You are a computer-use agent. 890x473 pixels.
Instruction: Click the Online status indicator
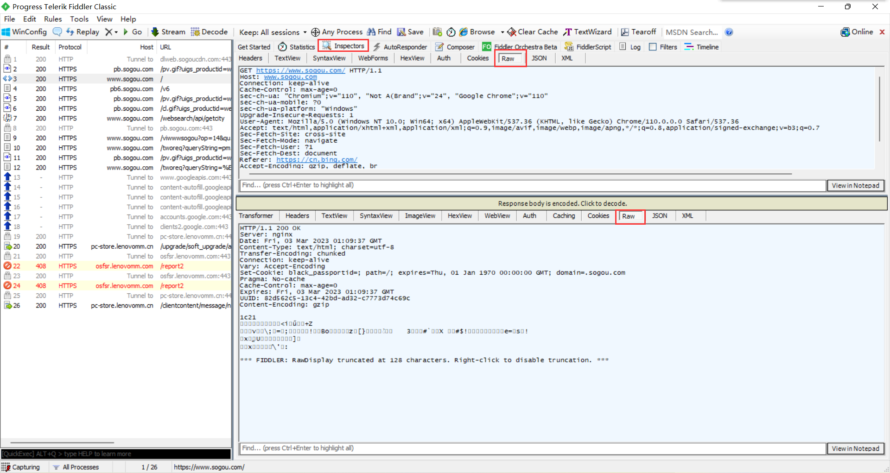(x=857, y=32)
